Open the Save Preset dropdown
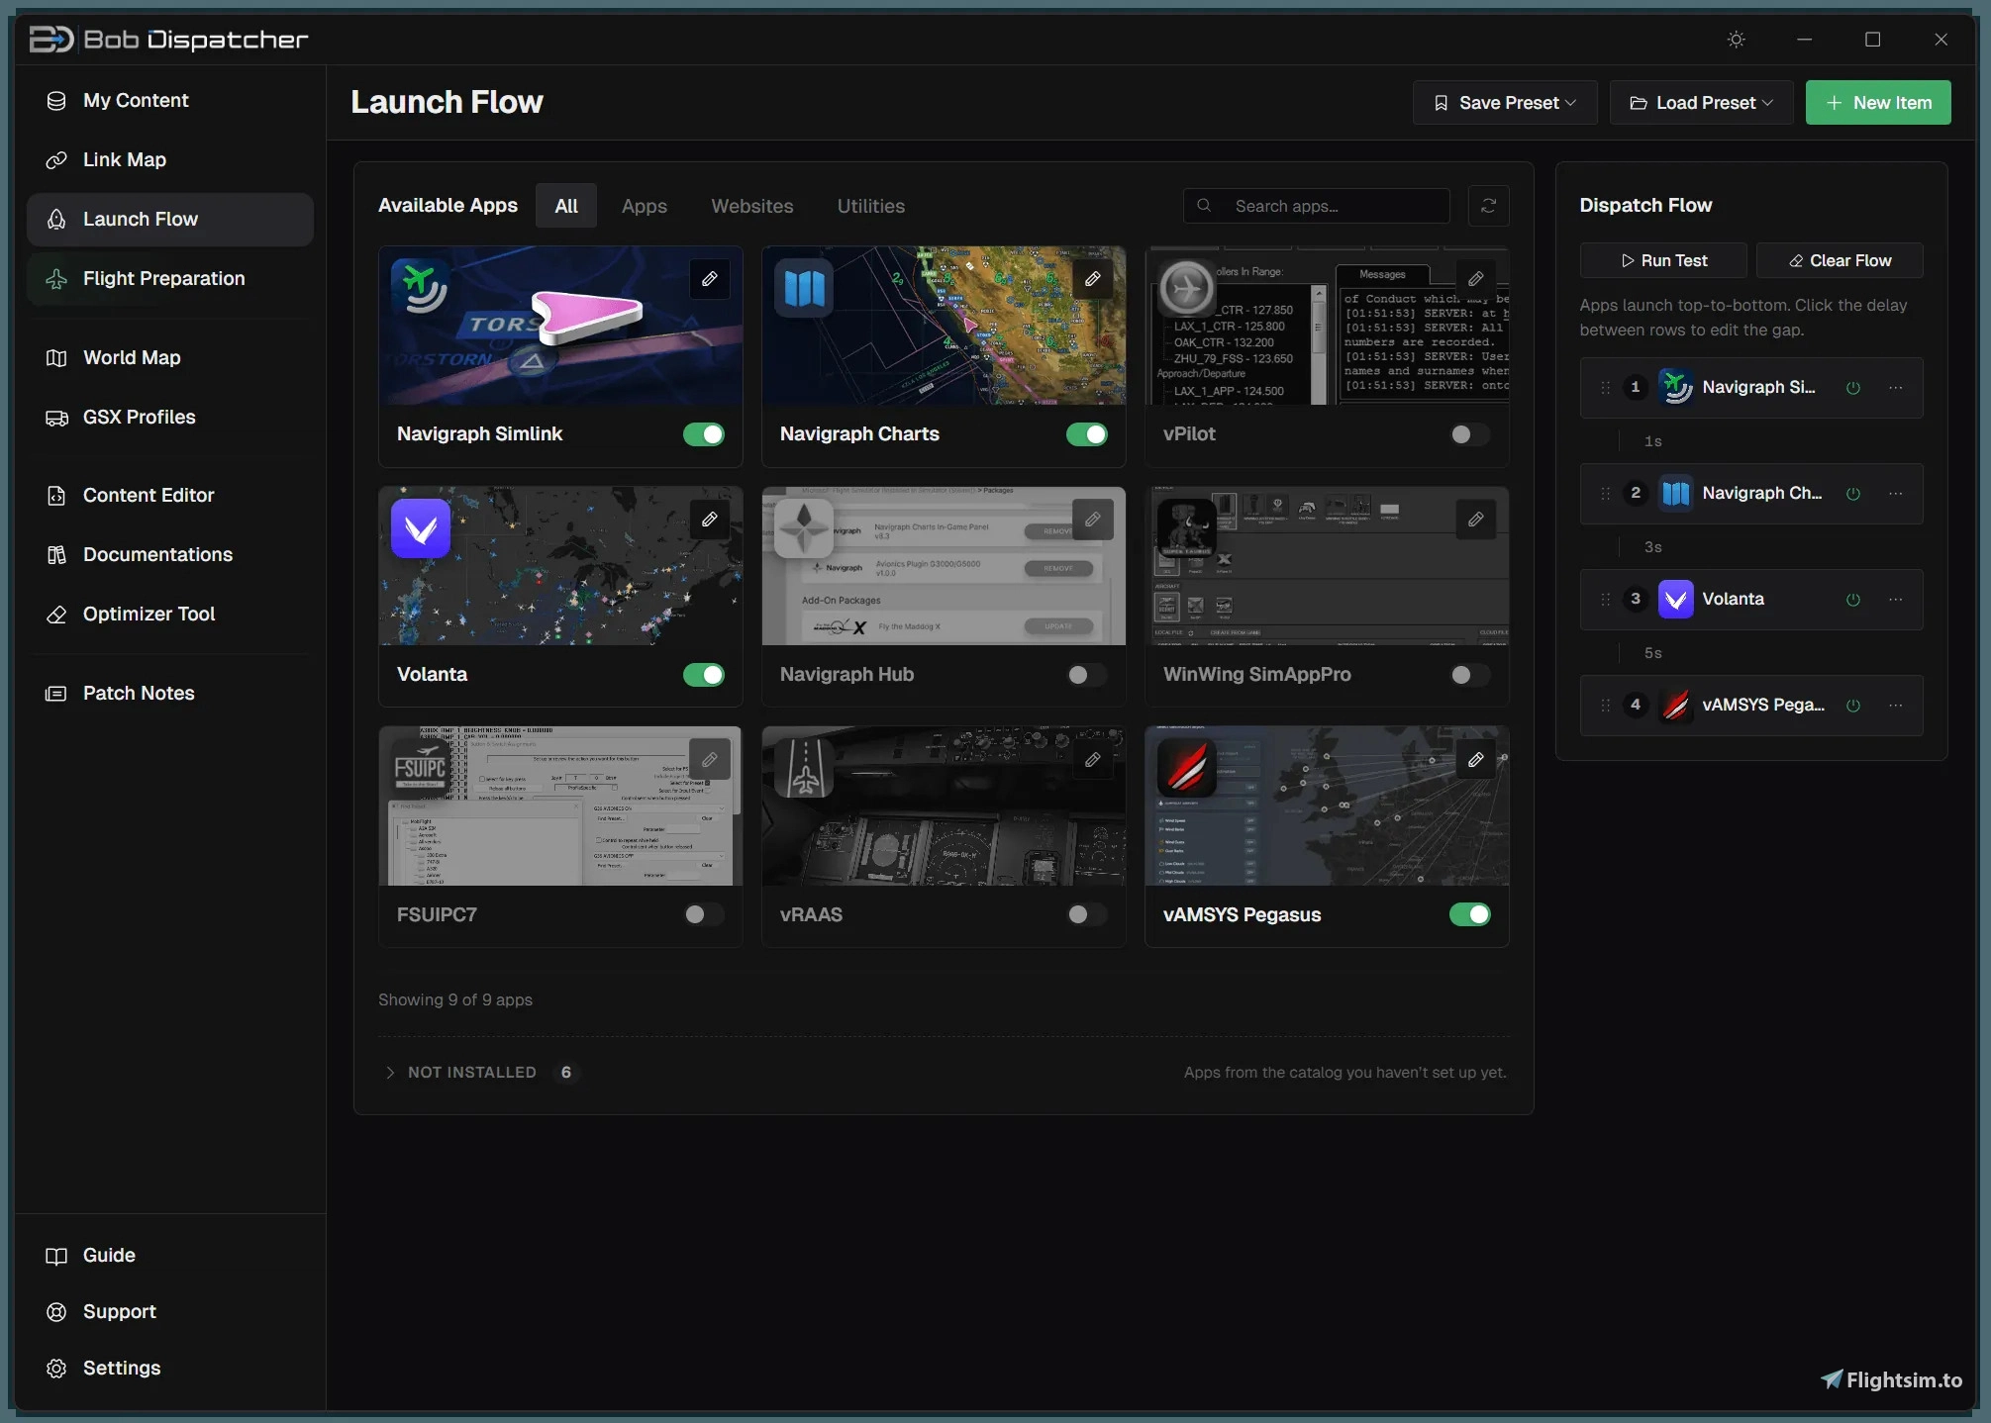Screen dimensions: 1991x1423 [1505, 103]
